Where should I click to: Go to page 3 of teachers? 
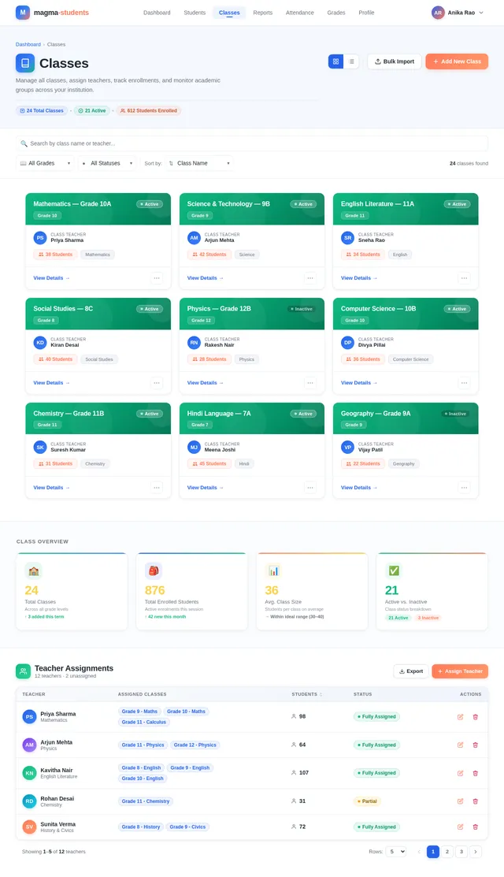click(x=461, y=852)
